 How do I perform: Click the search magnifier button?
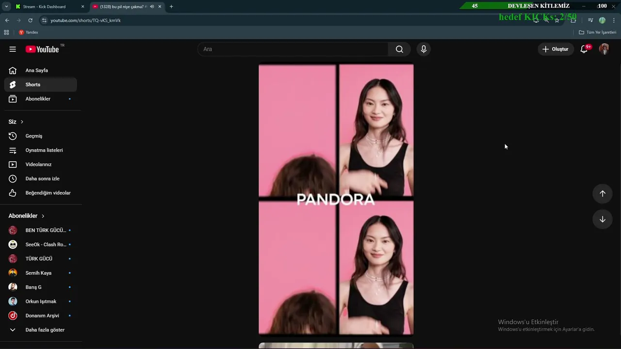399,49
